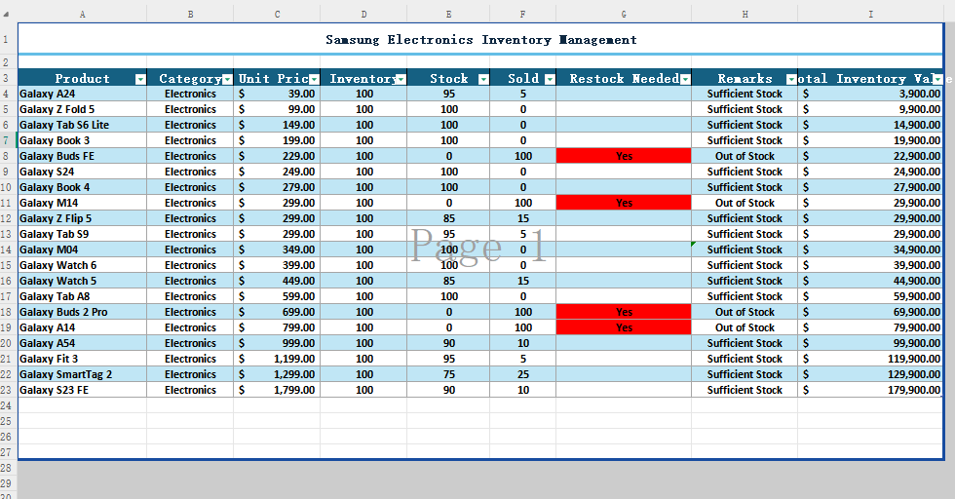Select the stock value 75 for Galaxy SmartTag 2
This screenshot has width=955, height=499.
[449, 374]
